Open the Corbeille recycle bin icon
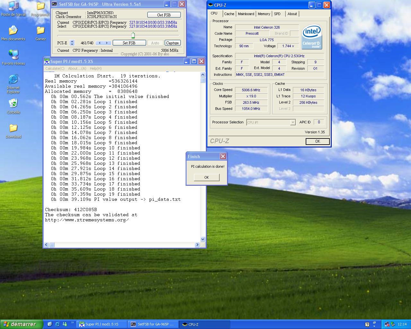 (x=13, y=106)
